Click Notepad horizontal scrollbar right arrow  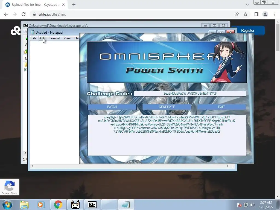227,166
